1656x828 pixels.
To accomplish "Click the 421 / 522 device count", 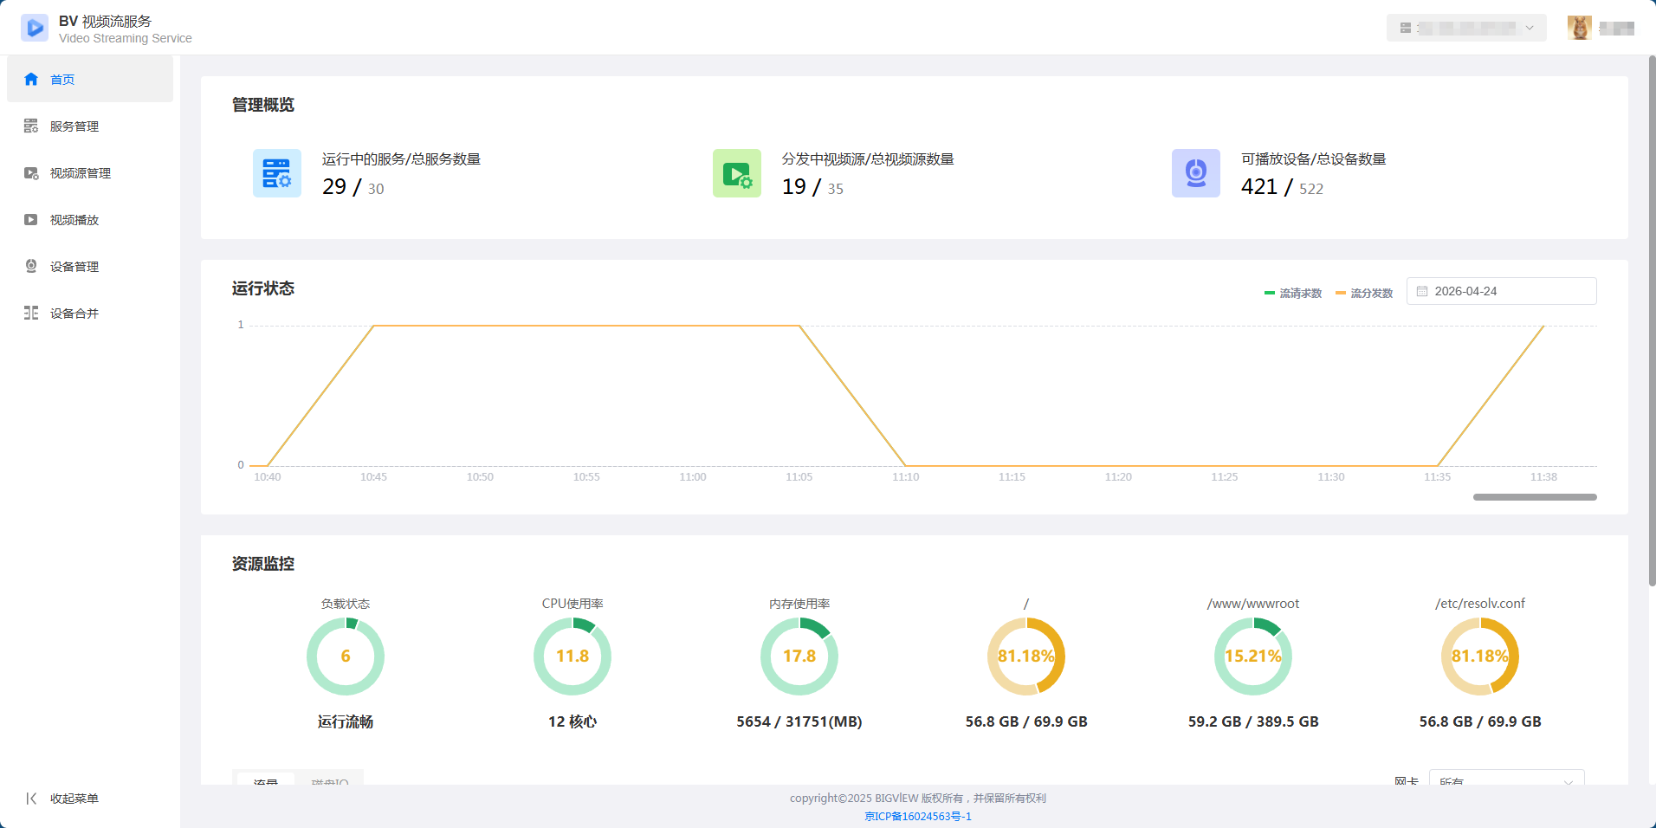I will (1282, 187).
